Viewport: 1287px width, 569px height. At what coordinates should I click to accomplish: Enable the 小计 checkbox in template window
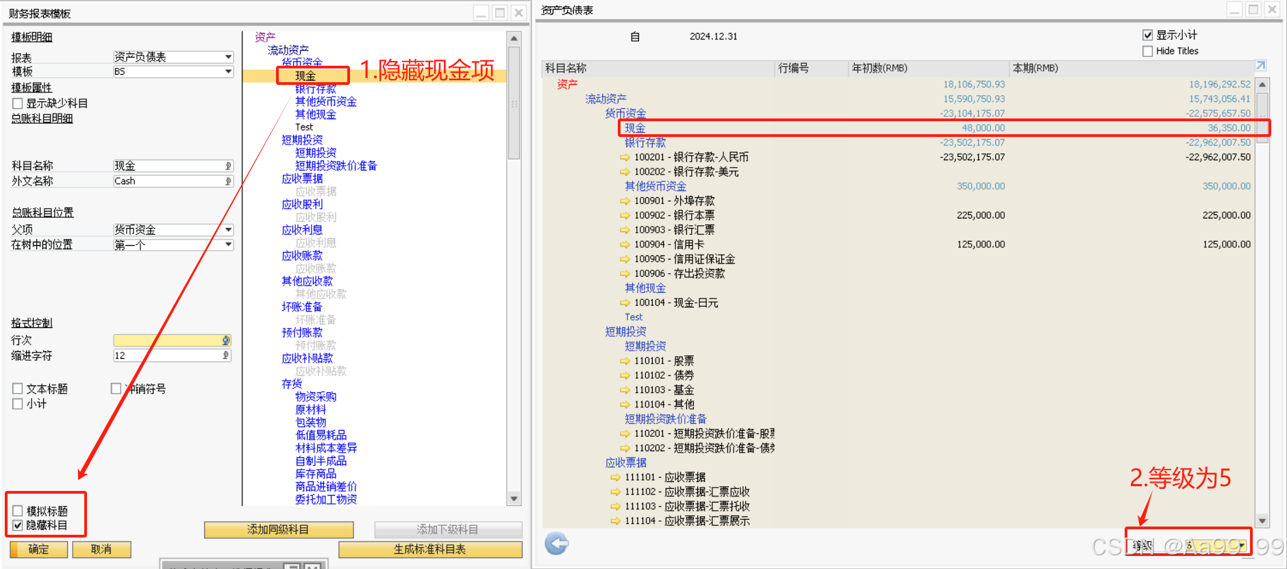(x=18, y=404)
